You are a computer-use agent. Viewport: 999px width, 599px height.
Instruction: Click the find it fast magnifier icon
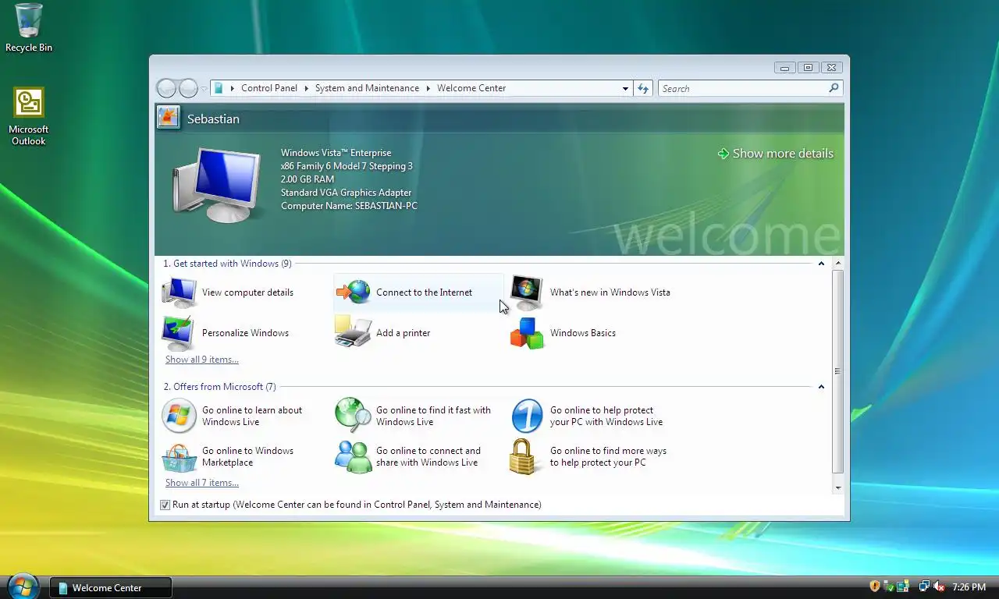tap(353, 416)
